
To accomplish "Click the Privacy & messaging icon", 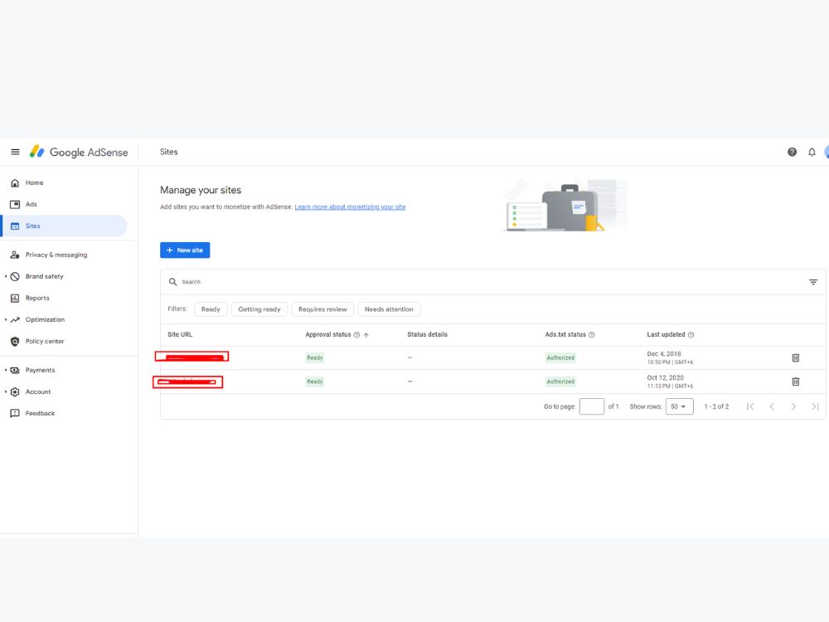I will 15,255.
